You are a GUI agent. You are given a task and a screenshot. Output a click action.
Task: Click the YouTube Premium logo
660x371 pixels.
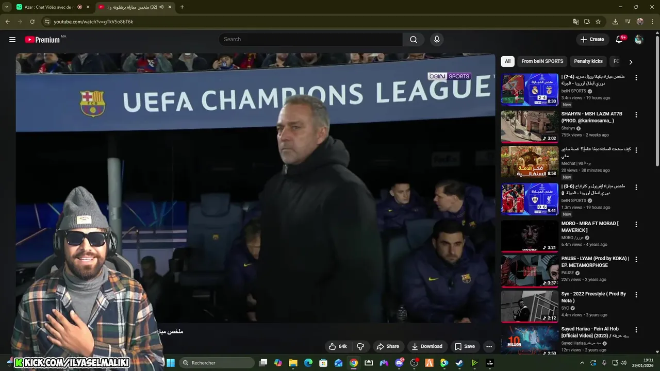42,40
